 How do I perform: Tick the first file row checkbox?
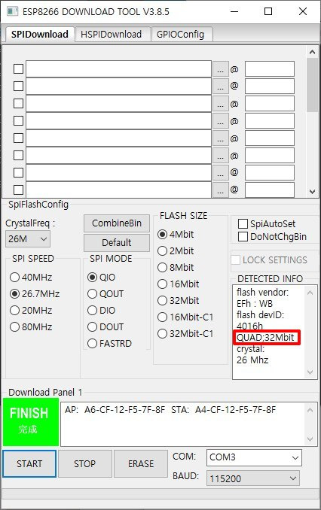[x=18, y=69]
